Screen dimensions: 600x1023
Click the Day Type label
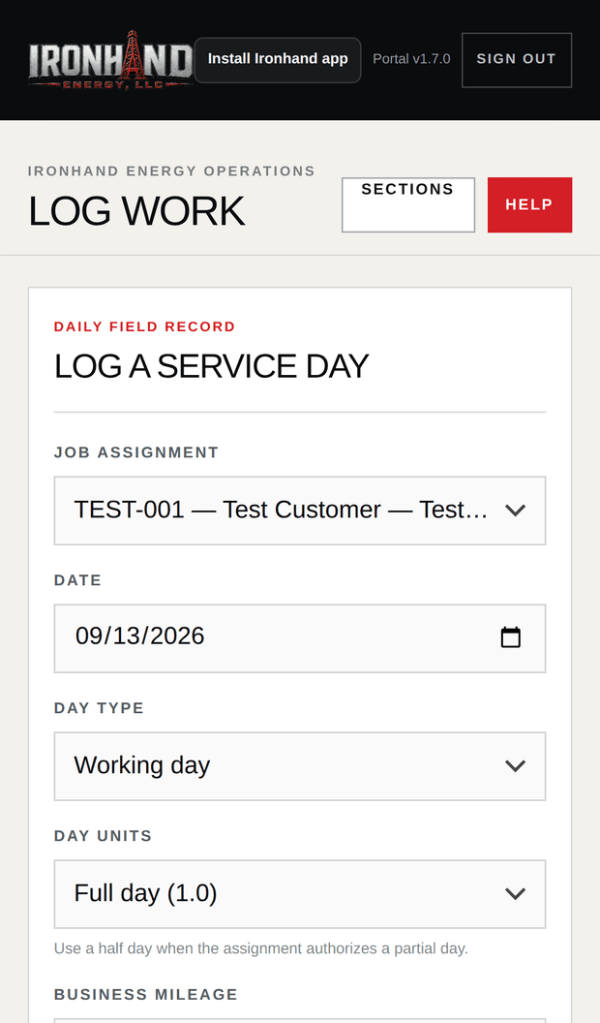[99, 708]
